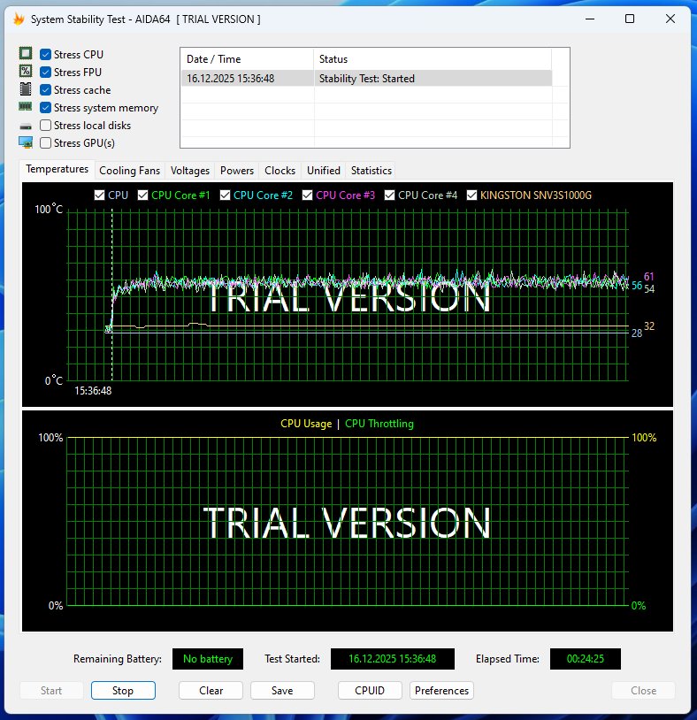The height and width of the screenshot is (720, 697).
Task: Click the disk drive icon beside Stress local disks
Action: pyautogui.click(x=26, y=126)
